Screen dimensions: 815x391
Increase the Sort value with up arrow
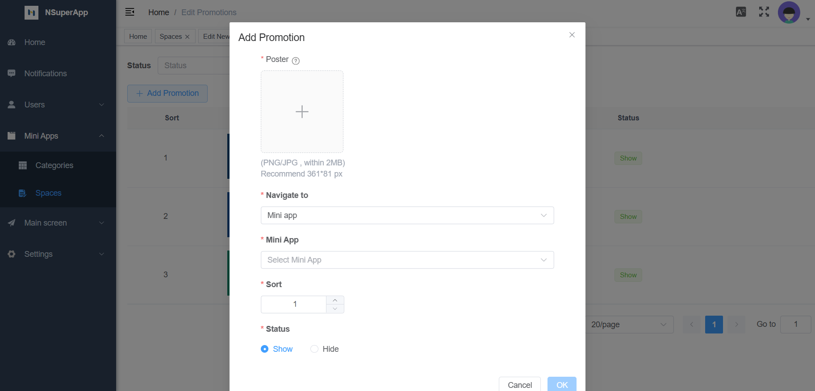click(335, 300)
